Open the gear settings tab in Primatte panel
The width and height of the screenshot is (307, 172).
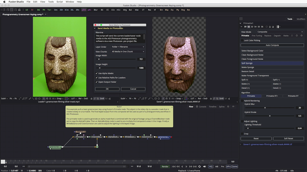coord(297,35)
